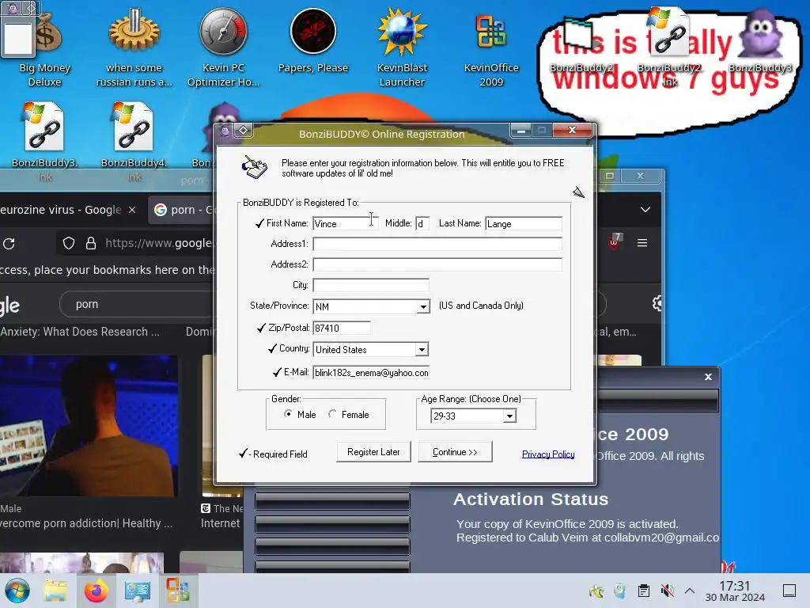The width and height of the screenshot is (810, 608).
Task: Switch to the 'eurozine virus - Google' tab
Action: pos(60,209)
